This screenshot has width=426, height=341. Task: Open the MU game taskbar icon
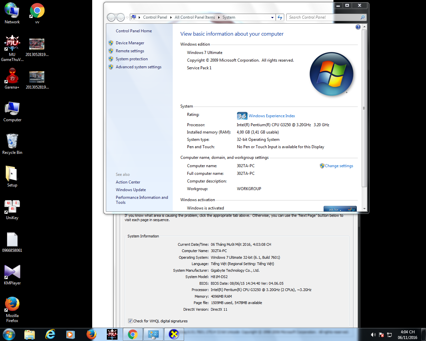[x=112, y=334]
